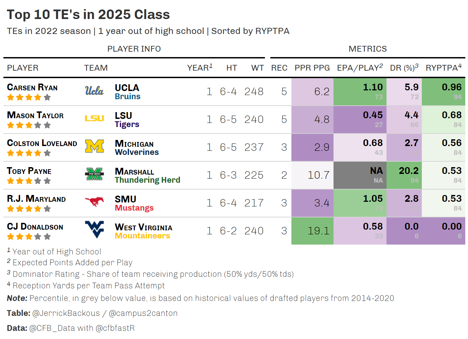Click player name Toby Payne
Screen dimensions: 468x339
(29, 171)
